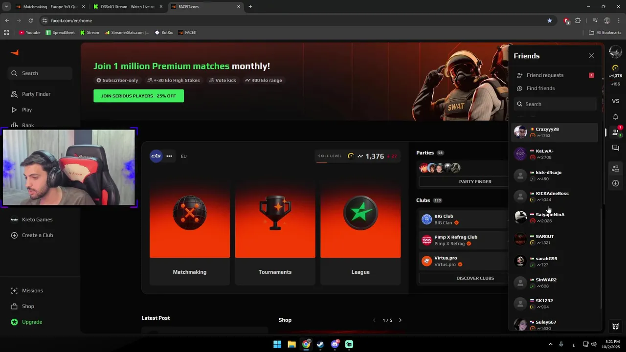This screenshot has width=626, height=352.
Task: Click Create a Club in sidebar
Action: pyautogui.click(x=40, y=235)
